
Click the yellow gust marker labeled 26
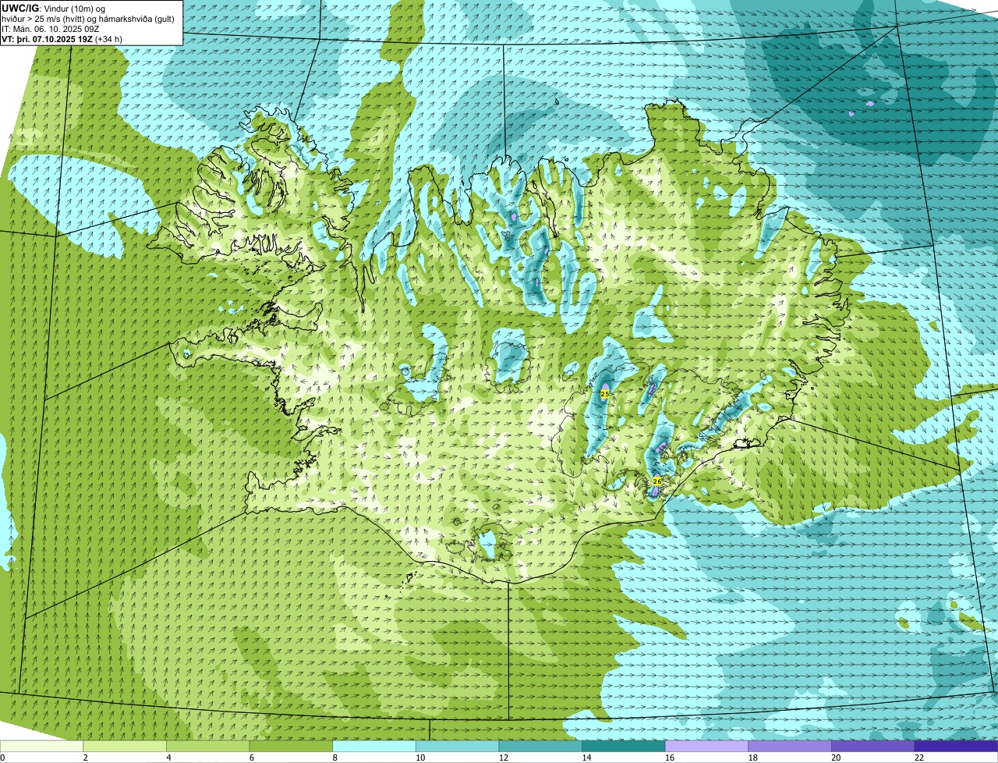click(656, 481)
